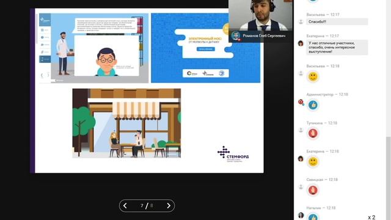Click the presenter's webcam video
Screen dimensions: 391x220
click(261, 15)
